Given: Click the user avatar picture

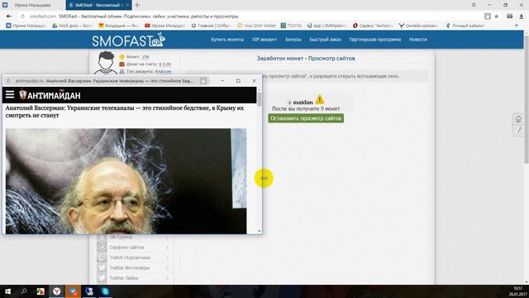Looking at the screenshot, I should [106, 63].
